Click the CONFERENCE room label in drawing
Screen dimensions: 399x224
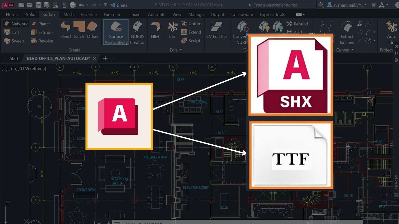pyautogui.click(x=198, y=102)
